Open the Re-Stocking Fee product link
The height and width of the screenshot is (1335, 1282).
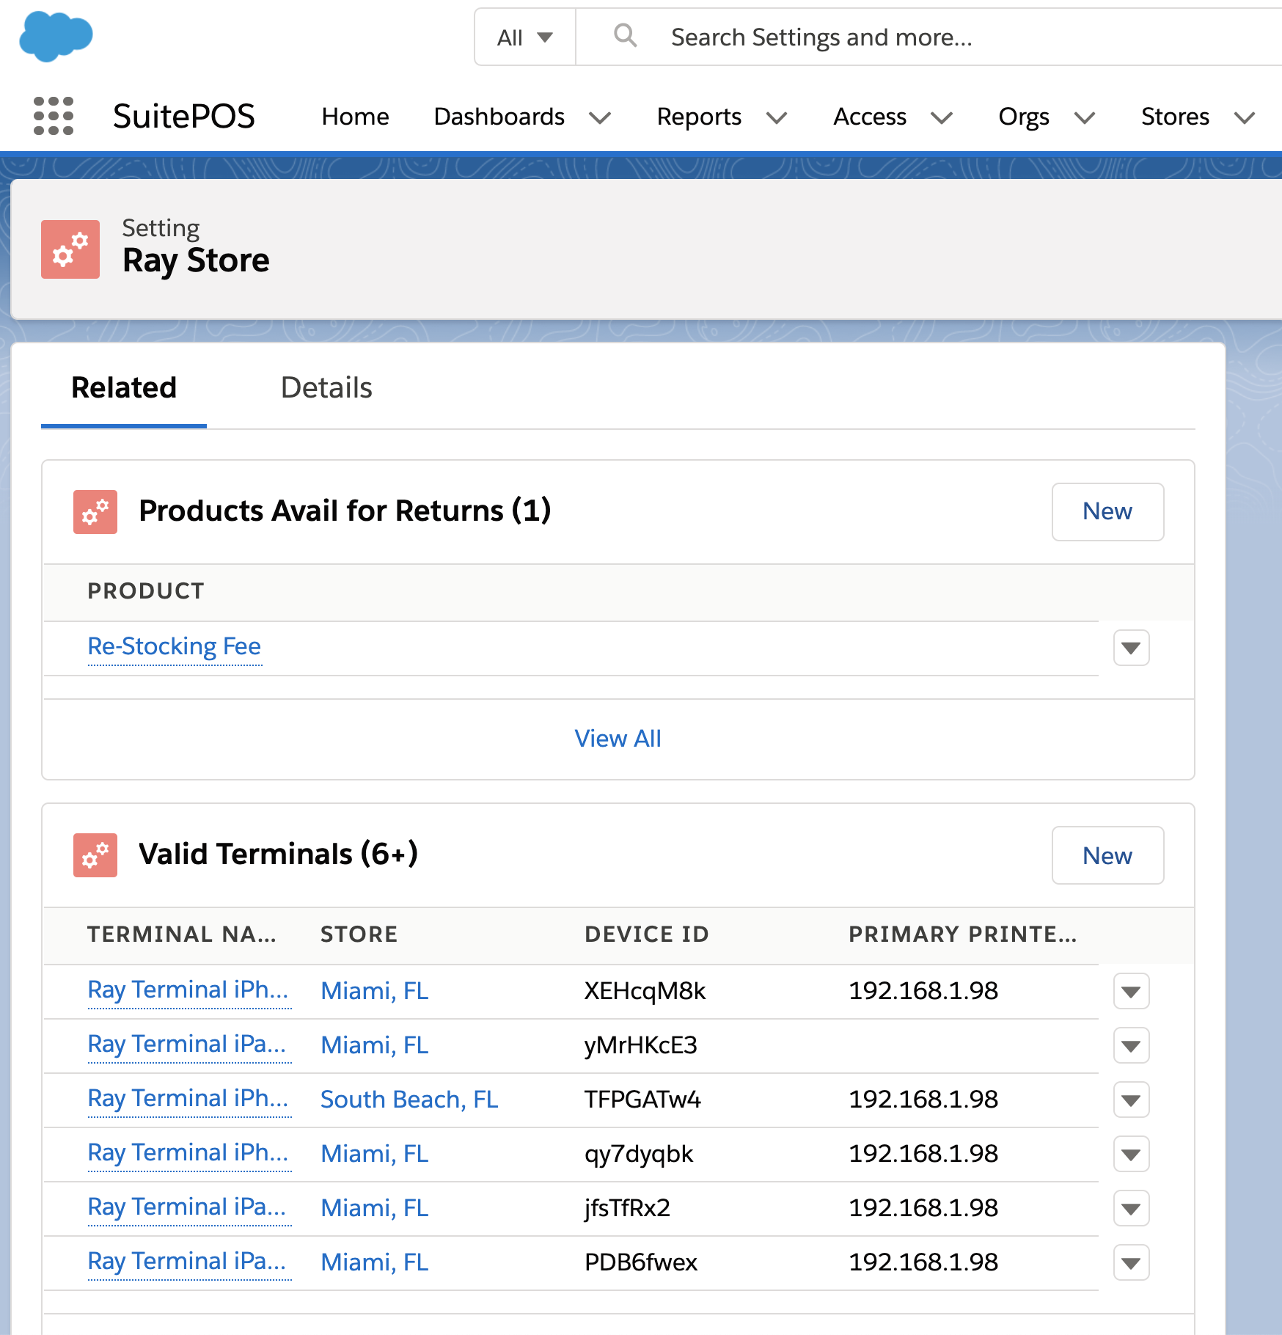point(175,647)
